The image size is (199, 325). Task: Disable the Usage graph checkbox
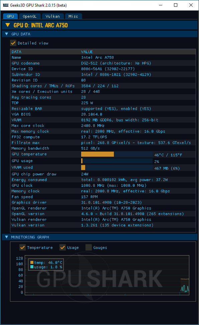click(62, 247)
